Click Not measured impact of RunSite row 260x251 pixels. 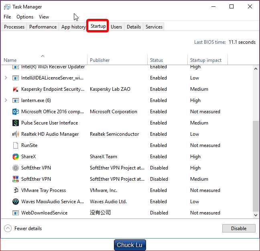(x=205, y=145)
